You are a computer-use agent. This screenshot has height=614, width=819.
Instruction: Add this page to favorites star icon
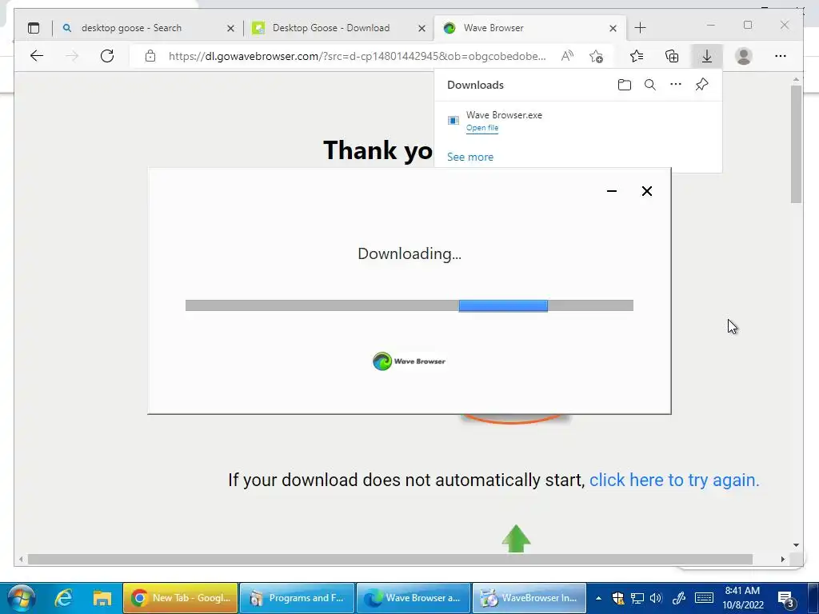click(596, 56)
